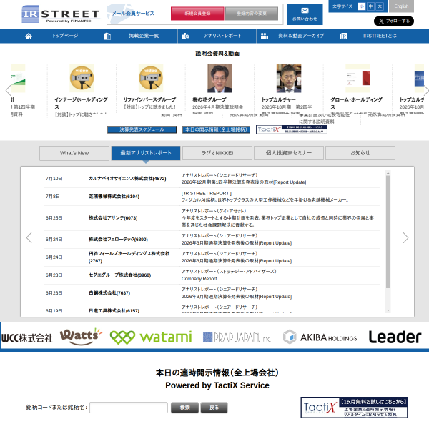Open 芝浦機械株式会社(6104) report
The width and height of the screenshot is (429, 429).
[114, 197]
